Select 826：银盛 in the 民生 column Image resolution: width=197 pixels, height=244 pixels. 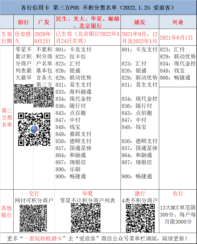point(68,71)
